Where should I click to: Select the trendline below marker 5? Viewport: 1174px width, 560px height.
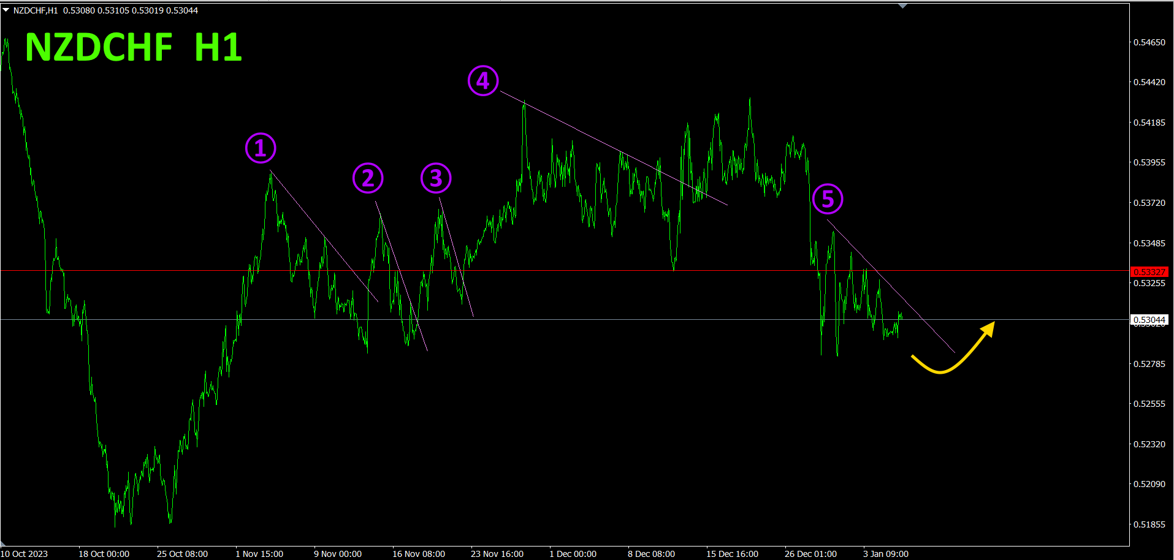point(891,286)
